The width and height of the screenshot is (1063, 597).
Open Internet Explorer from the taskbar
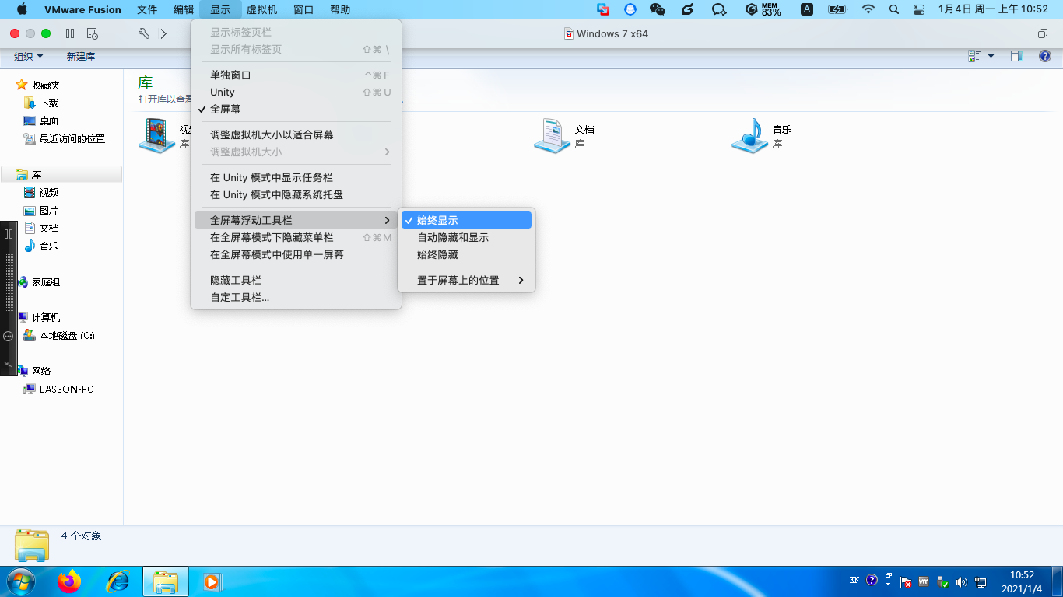tap(118, 581)
